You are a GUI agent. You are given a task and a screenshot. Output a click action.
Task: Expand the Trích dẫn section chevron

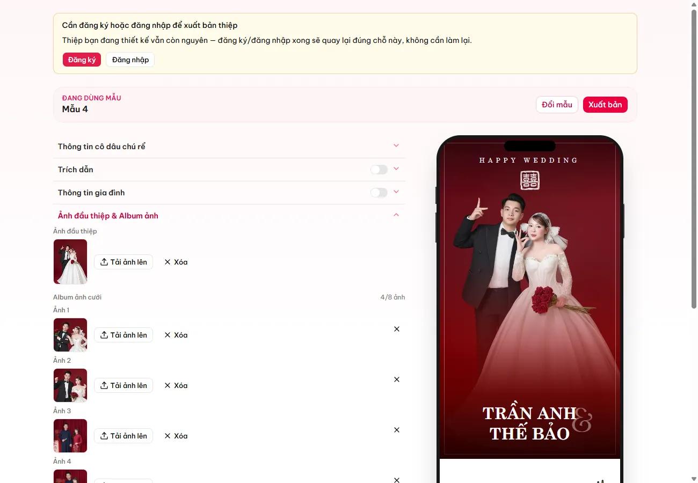(396, 169)
